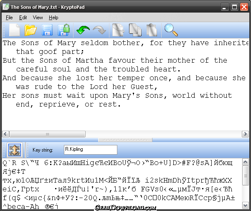The height and width of the screenshot is (211, 251).
Task: Paste from clipboard icon
Action: point(152,30)
